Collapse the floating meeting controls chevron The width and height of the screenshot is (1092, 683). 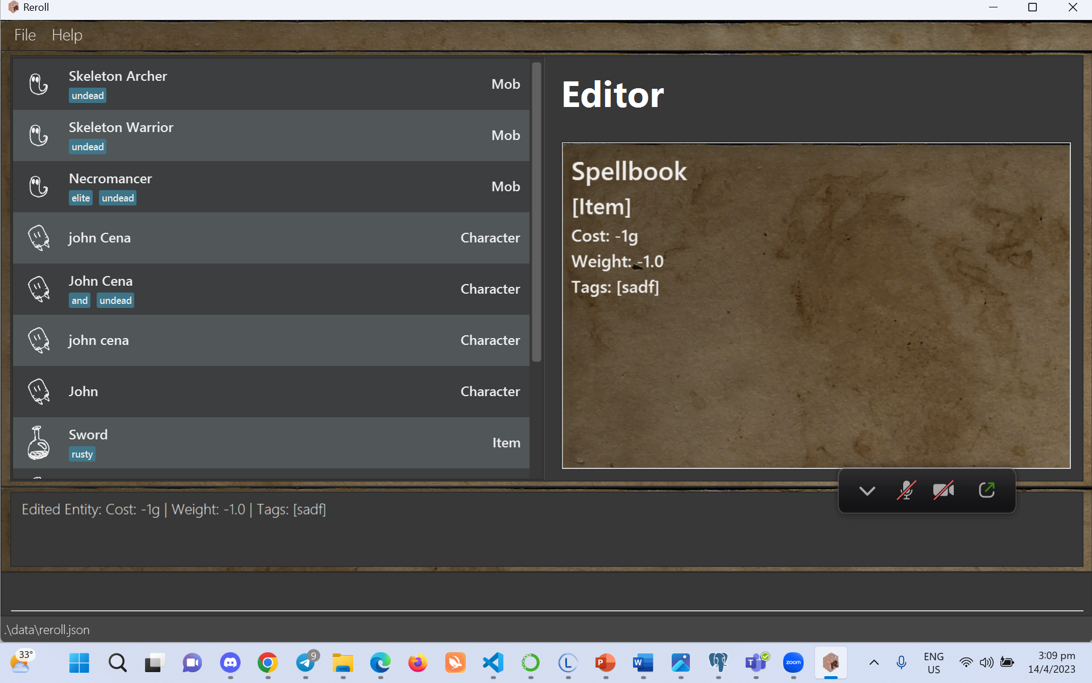tap(867, 491)
